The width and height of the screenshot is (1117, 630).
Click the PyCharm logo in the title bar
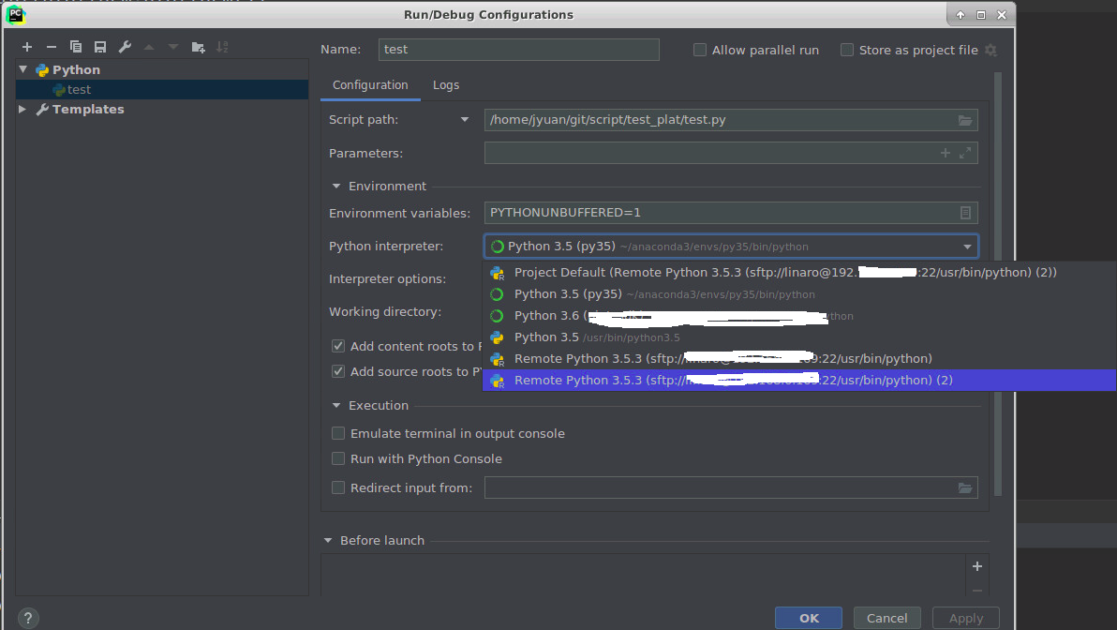pos(15,14)
